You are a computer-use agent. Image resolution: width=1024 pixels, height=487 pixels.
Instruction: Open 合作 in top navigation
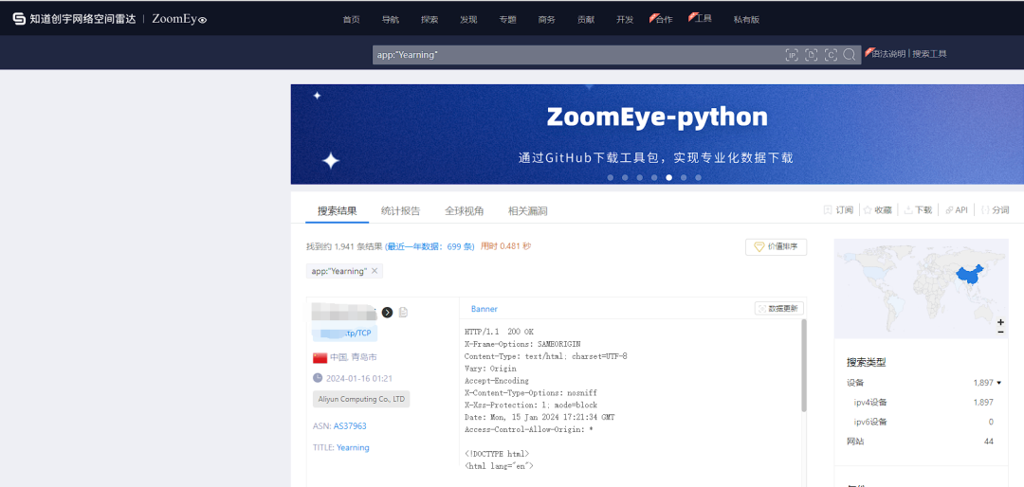663,20
